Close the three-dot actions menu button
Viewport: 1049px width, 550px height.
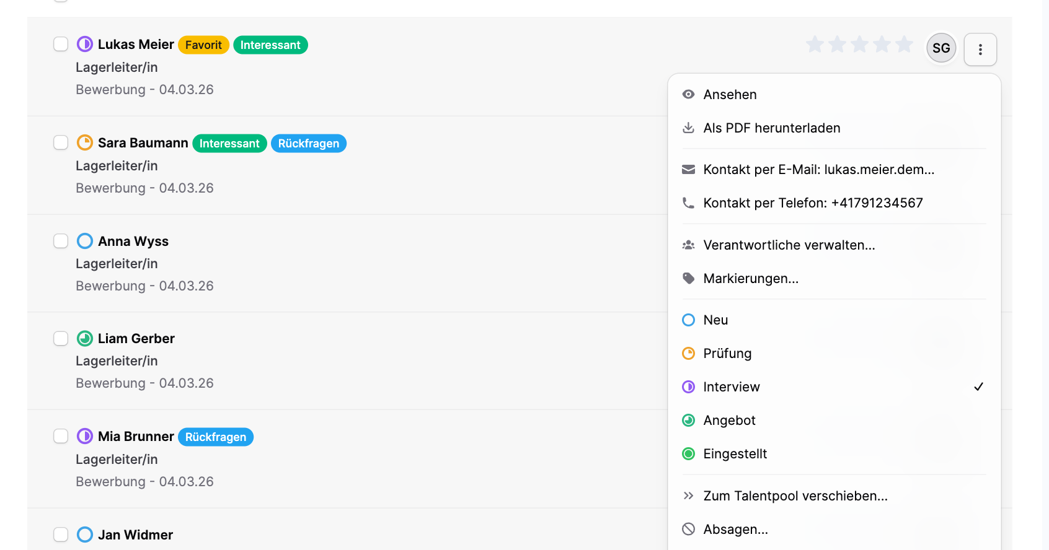pyautogui.click(x=980, y=50)
